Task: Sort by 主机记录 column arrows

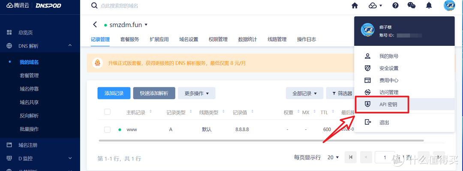Action: coord(150,112)
